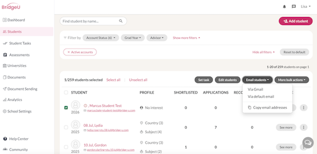Click the Assessments clipboard icon
Screen dimensions: 317x154
tap(5, 55)
